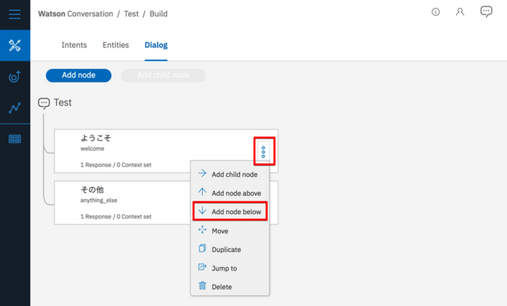Click the Test dialog speech bubble icon
This screenshot has width=507, height=306.
[44, 103]
